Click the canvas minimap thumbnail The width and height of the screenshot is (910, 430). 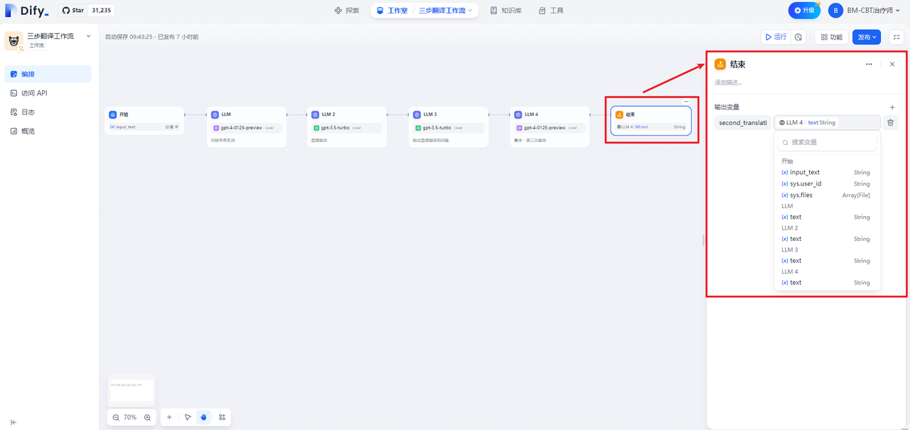point(131,390)
